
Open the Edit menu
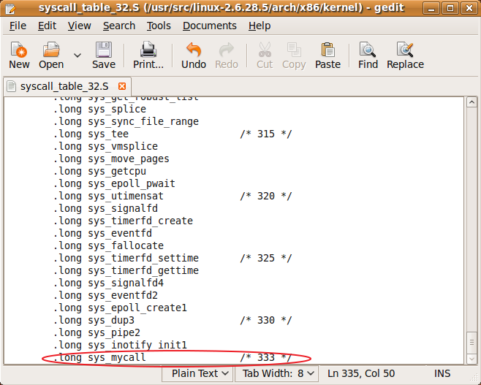coord(47,26)
